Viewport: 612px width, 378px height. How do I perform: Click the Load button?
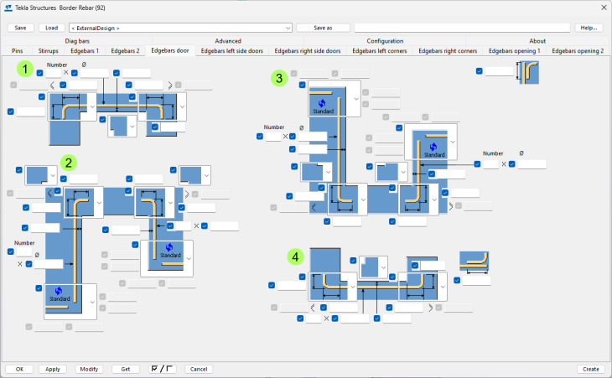click(51, 28)
